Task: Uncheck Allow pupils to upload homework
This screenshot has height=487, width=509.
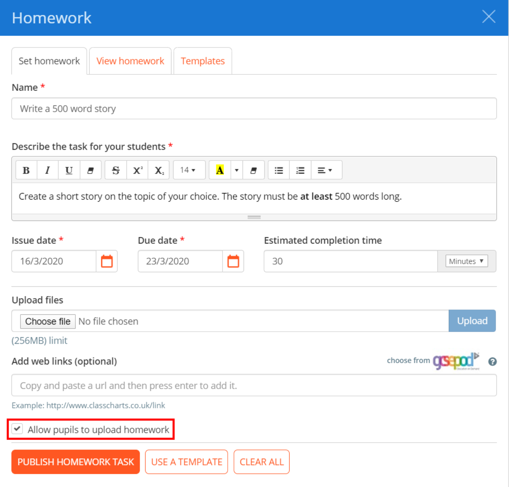Action: tap(17, 429)
